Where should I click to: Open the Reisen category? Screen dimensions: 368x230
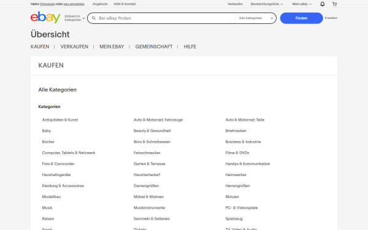[48, 219]
